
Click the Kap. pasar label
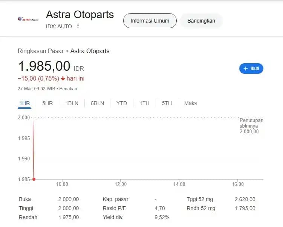click(116, 199)
